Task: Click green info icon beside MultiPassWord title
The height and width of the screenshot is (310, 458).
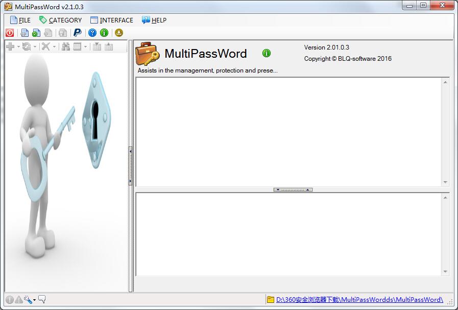Action: click(267, 53)
